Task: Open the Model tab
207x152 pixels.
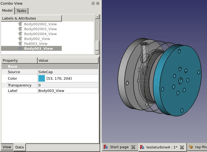Action: [7, 10]
